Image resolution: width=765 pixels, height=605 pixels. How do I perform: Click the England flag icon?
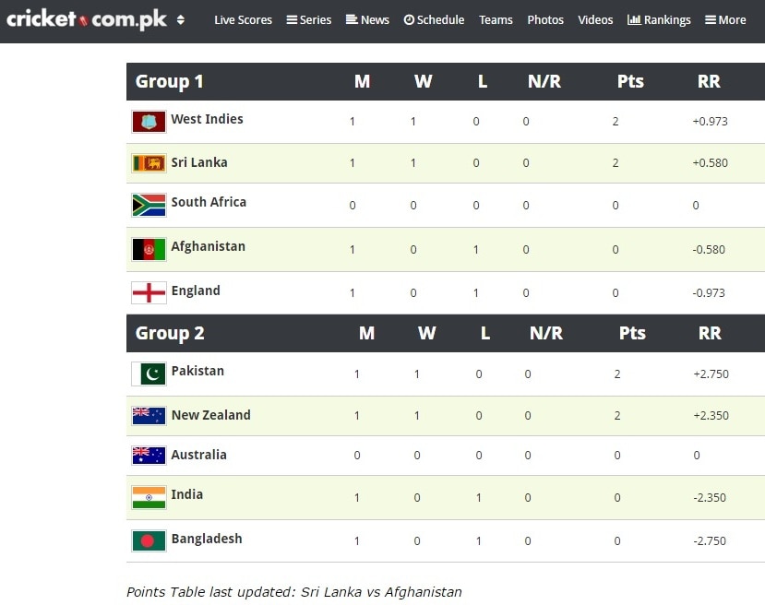[x=149, y=293]
